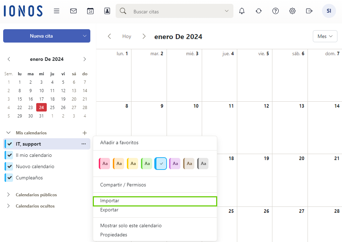Expand Calendarios públicos section
Image resolution: width=342 pixels, height=242 pixels.
8,195
